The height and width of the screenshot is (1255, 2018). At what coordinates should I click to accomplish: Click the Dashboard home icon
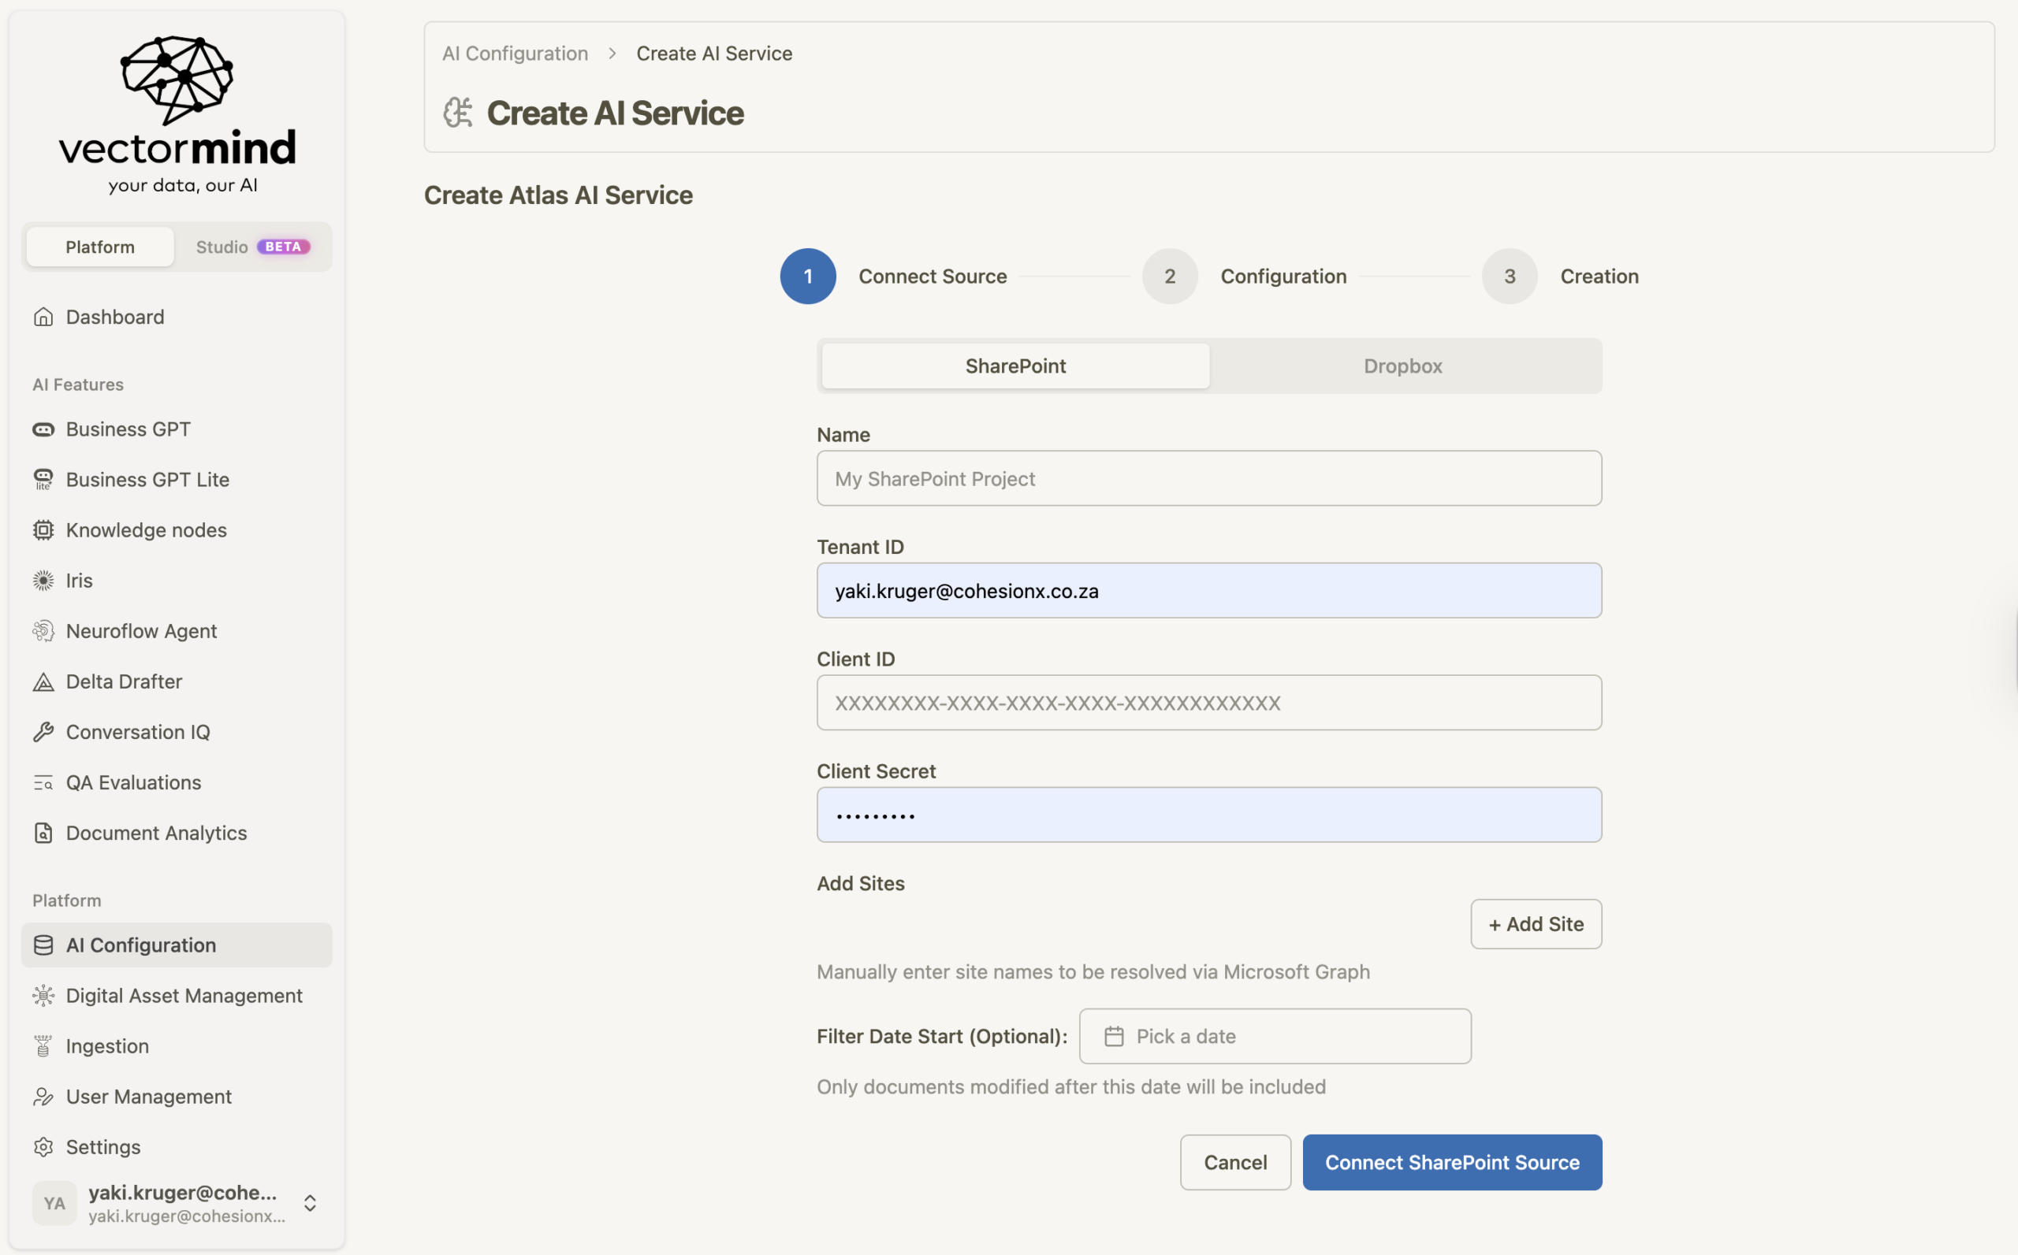click(43, 317)
